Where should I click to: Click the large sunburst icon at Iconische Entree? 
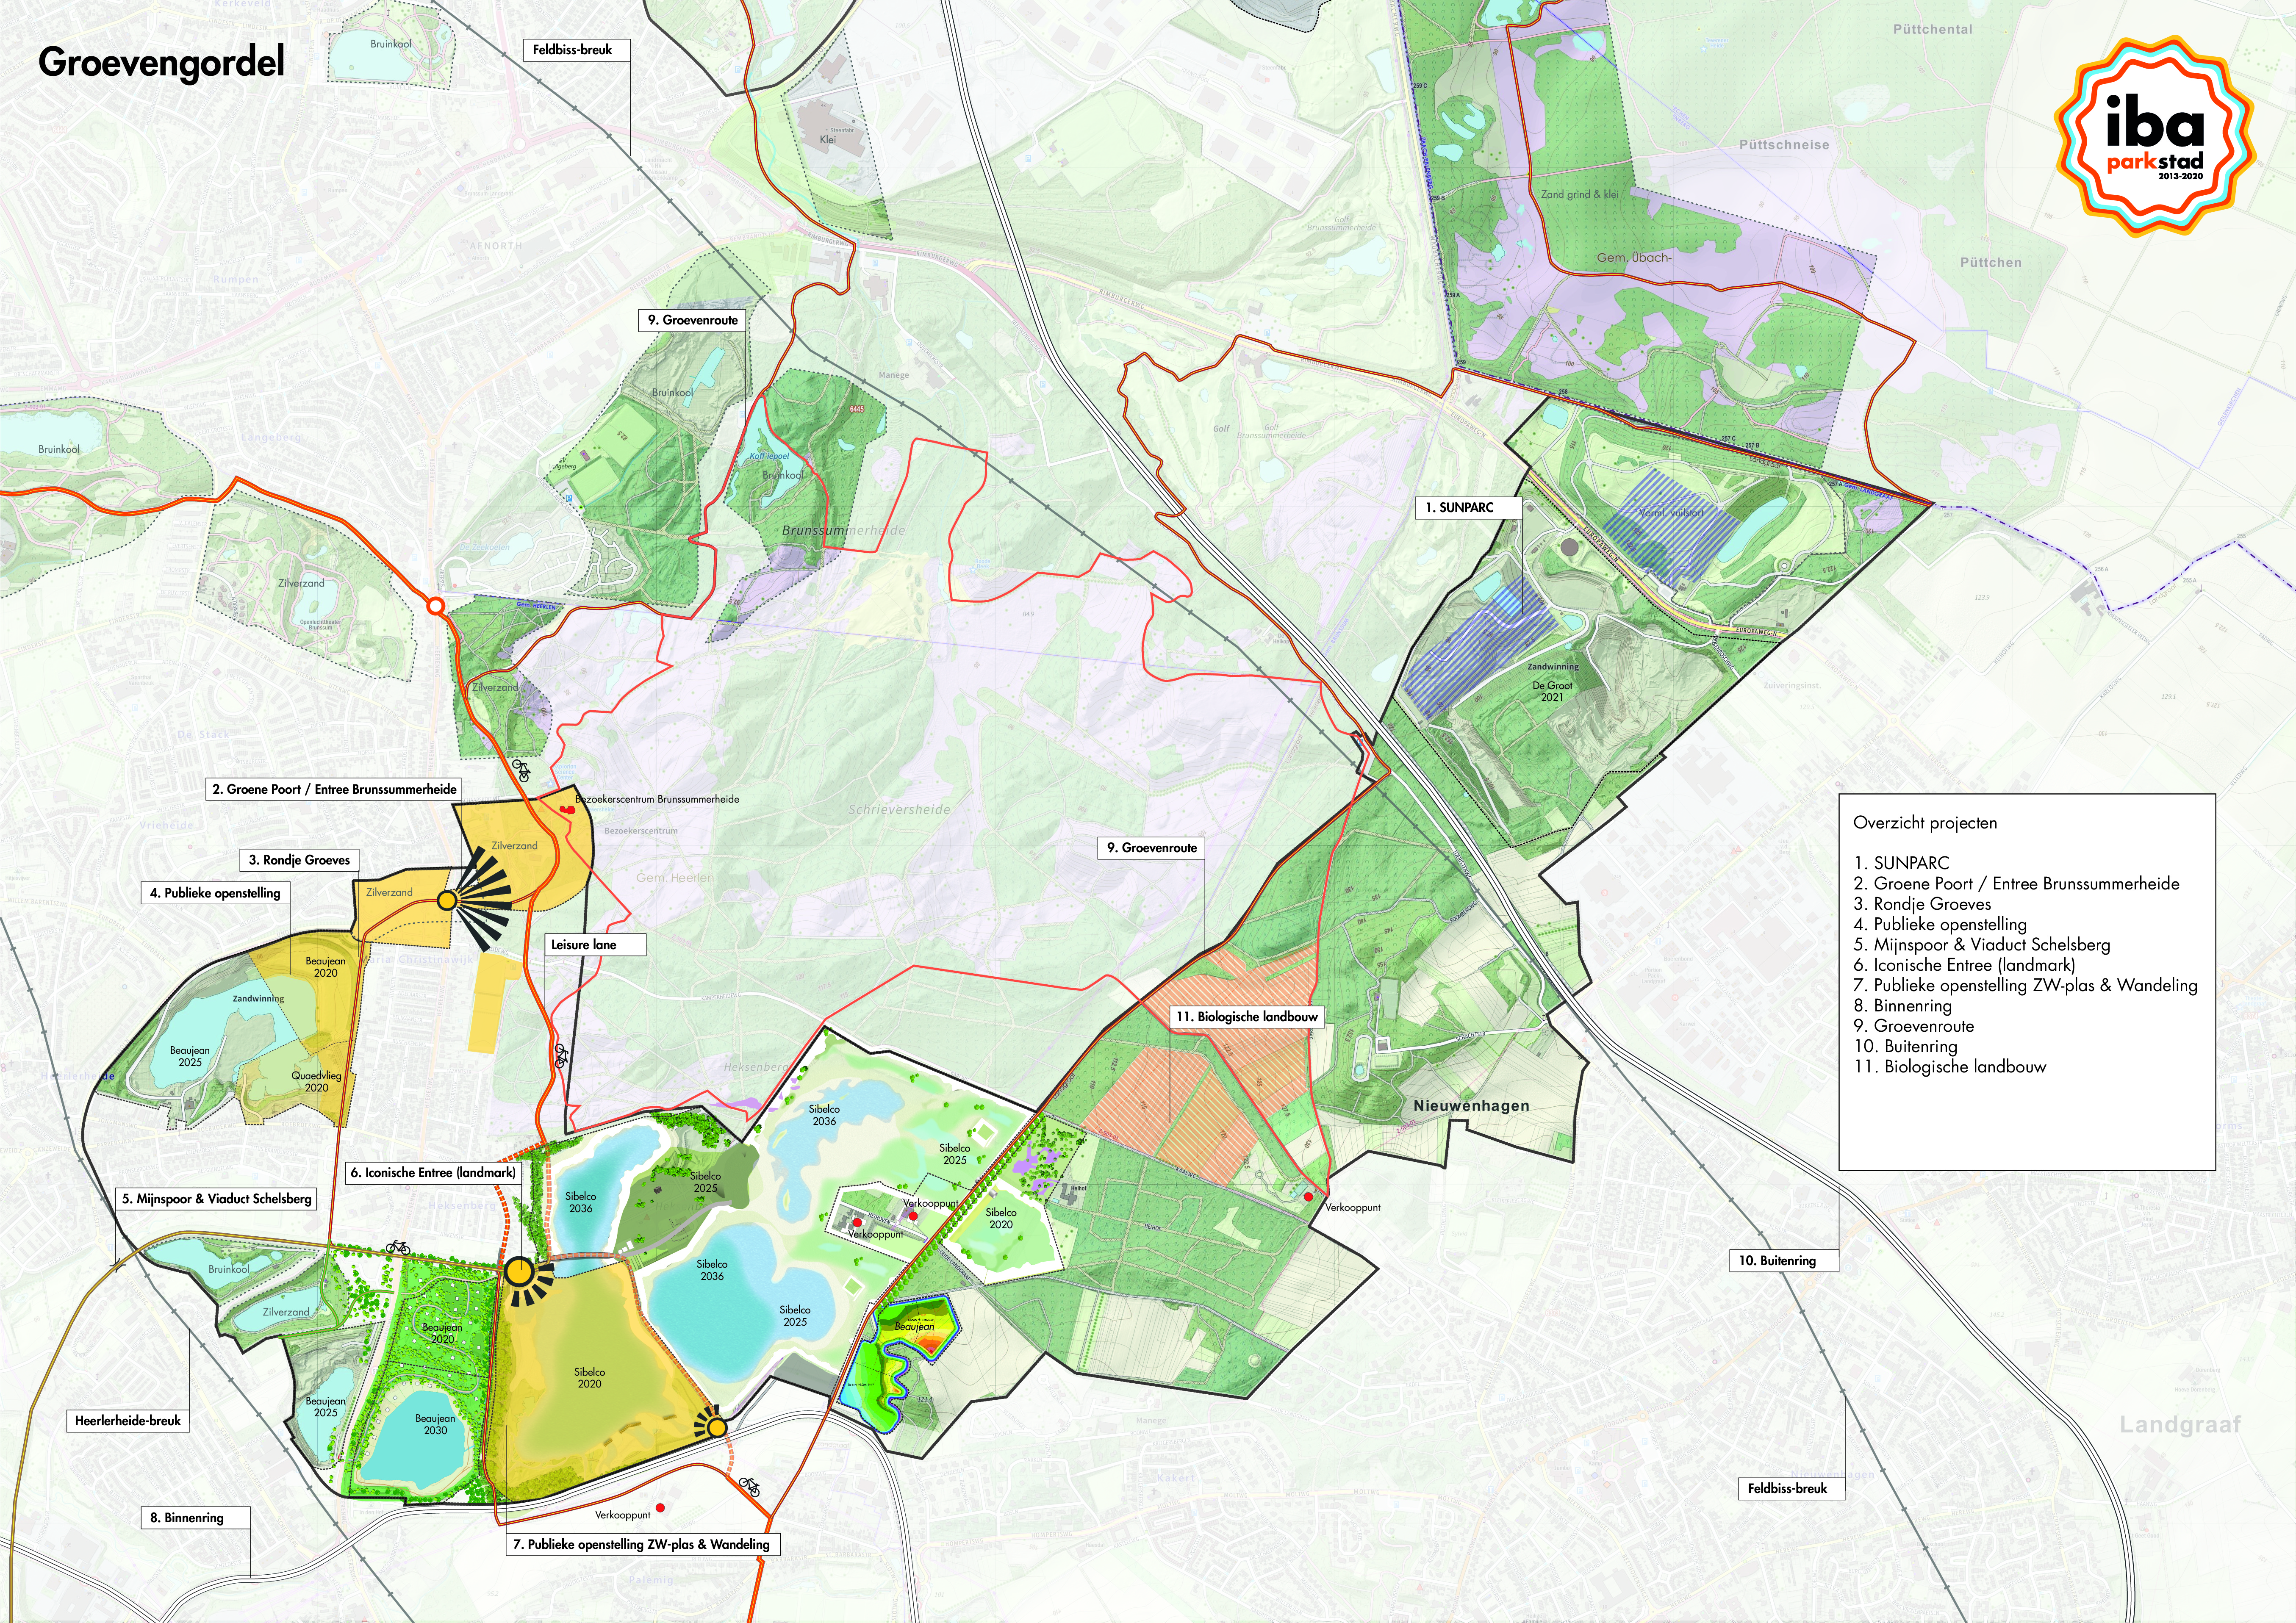coord(518,1272)
